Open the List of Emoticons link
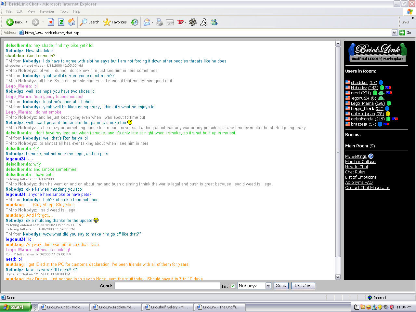Viewport: 416px width, 312px height. tap(360, 177)
